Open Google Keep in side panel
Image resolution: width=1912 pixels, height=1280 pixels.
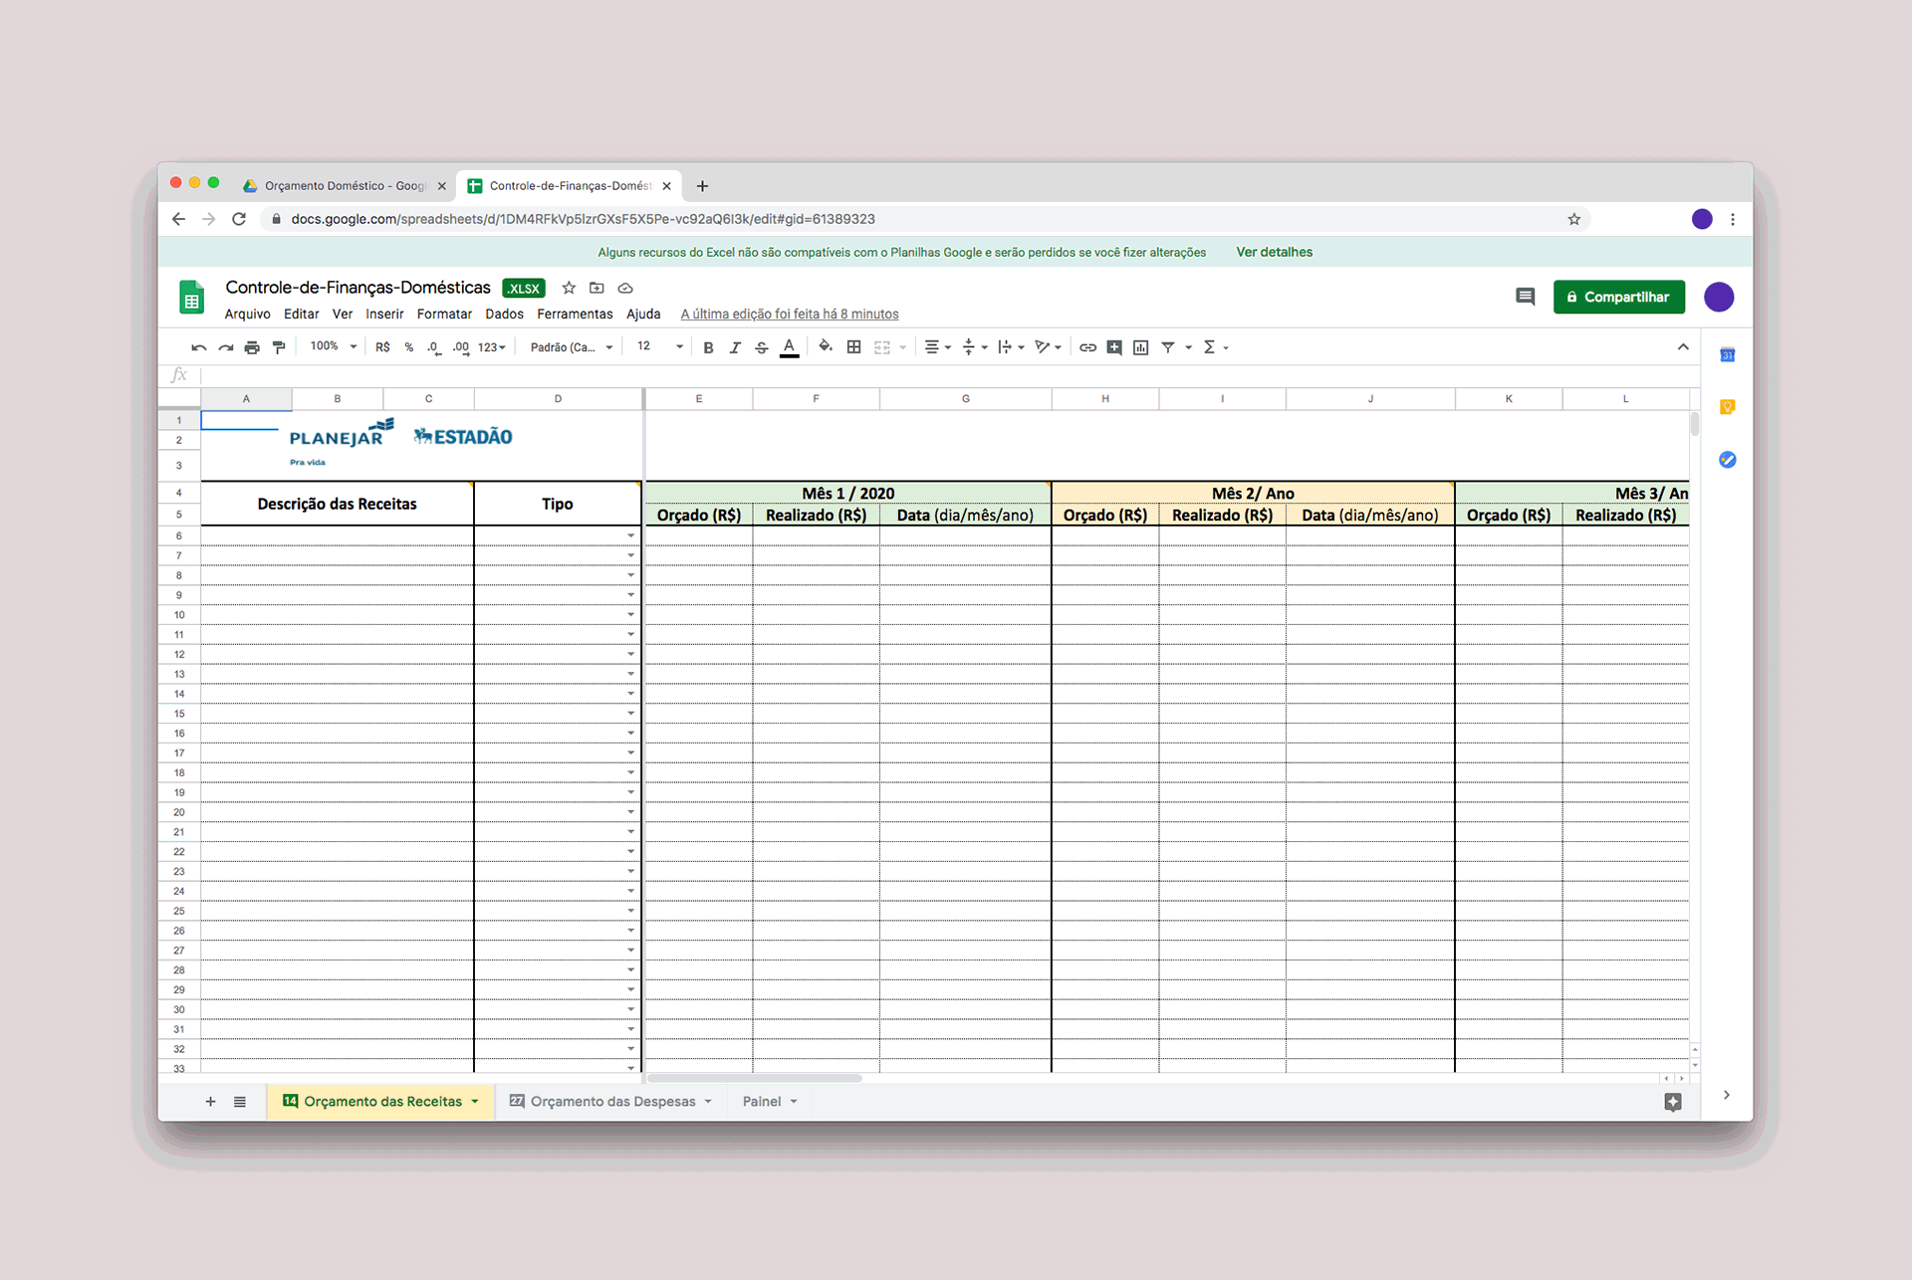(1728, 407)
